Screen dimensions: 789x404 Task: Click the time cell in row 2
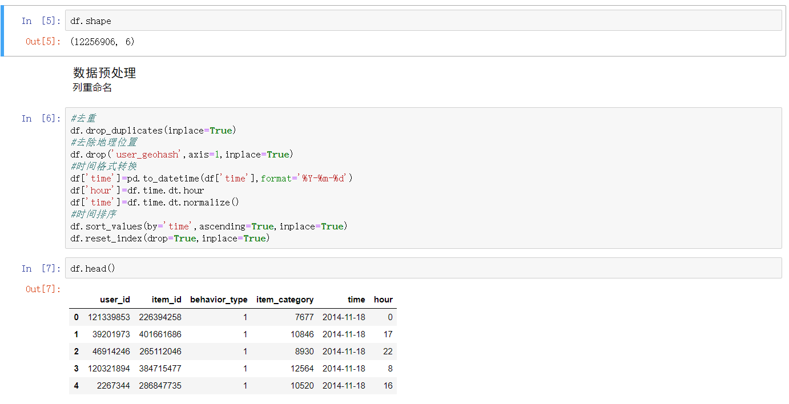pos(344,352)
